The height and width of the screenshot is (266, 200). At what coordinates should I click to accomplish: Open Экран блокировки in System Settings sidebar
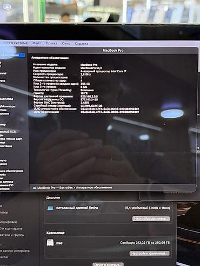pos(9,222)
